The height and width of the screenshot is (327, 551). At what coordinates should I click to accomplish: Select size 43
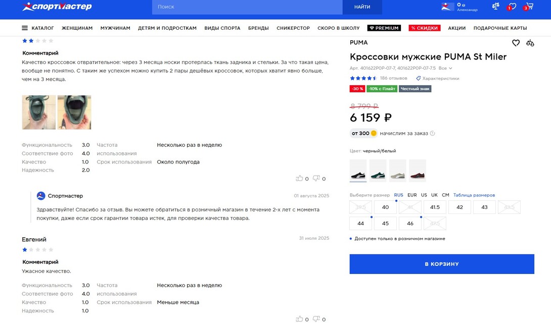pyautogui.click(x=485, y=207)
